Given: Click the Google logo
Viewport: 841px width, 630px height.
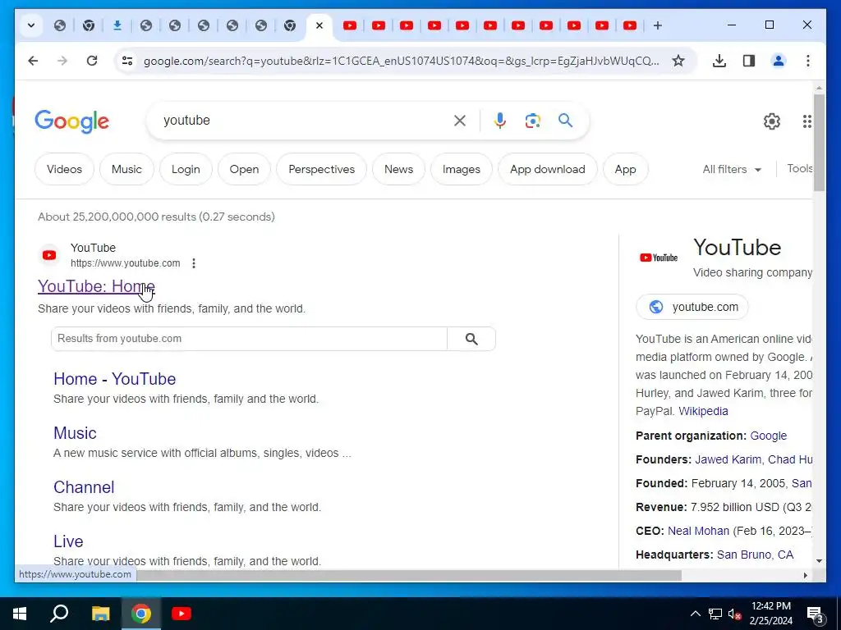Looking at the screenshot, I should [x=72, y=121].
